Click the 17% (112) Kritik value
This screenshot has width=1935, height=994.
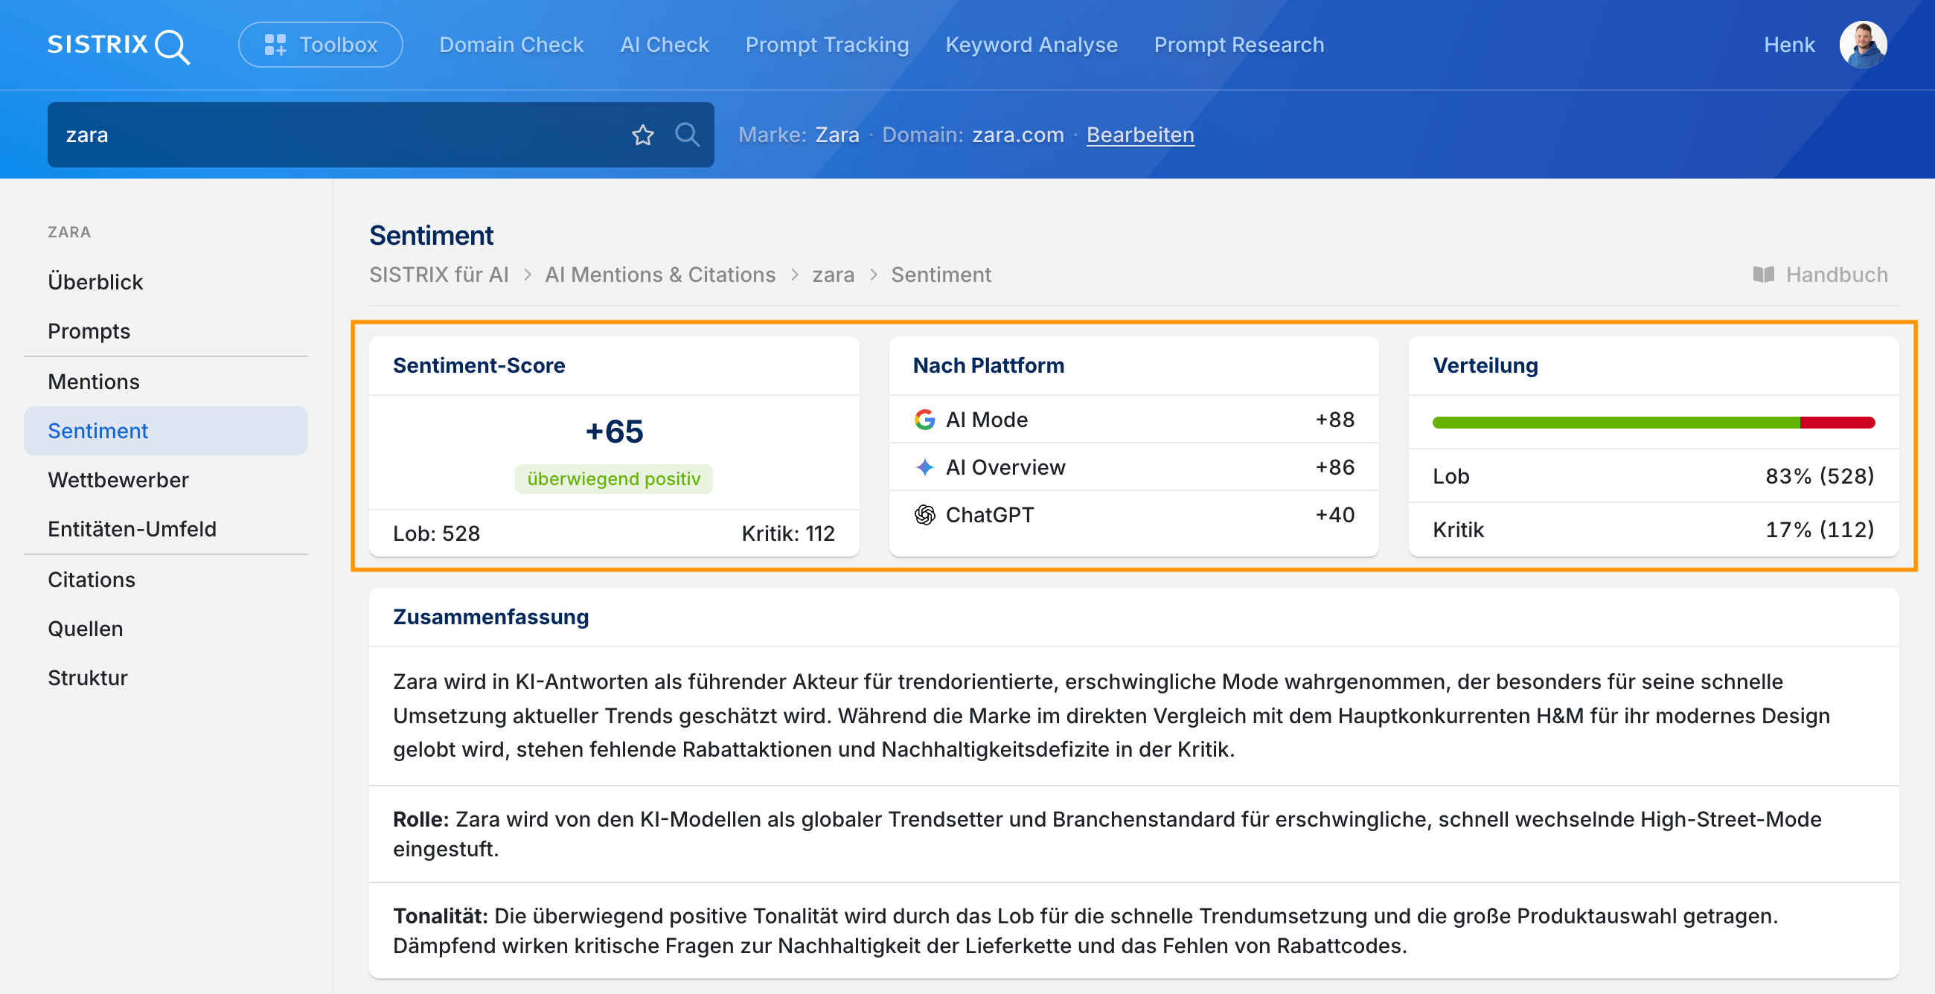pos(1820,530)
